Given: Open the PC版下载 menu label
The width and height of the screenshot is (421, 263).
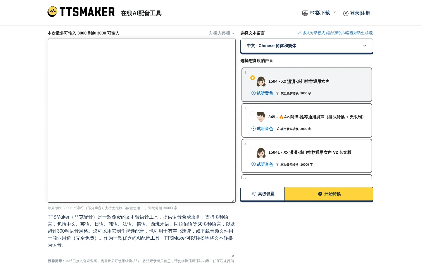Looking at the screenshot, I should 320,13.
